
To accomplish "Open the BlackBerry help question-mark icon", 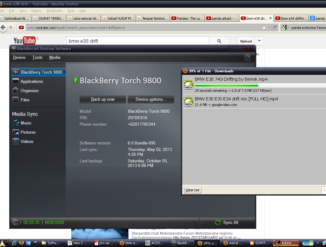I will tap(247, 58).
